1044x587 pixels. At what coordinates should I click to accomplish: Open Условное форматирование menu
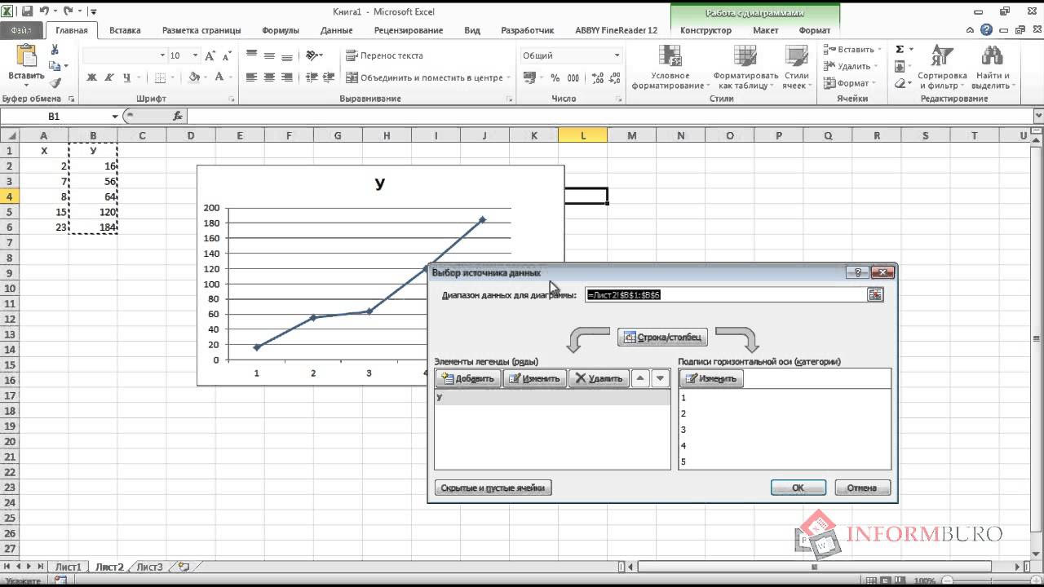point(669,67)
